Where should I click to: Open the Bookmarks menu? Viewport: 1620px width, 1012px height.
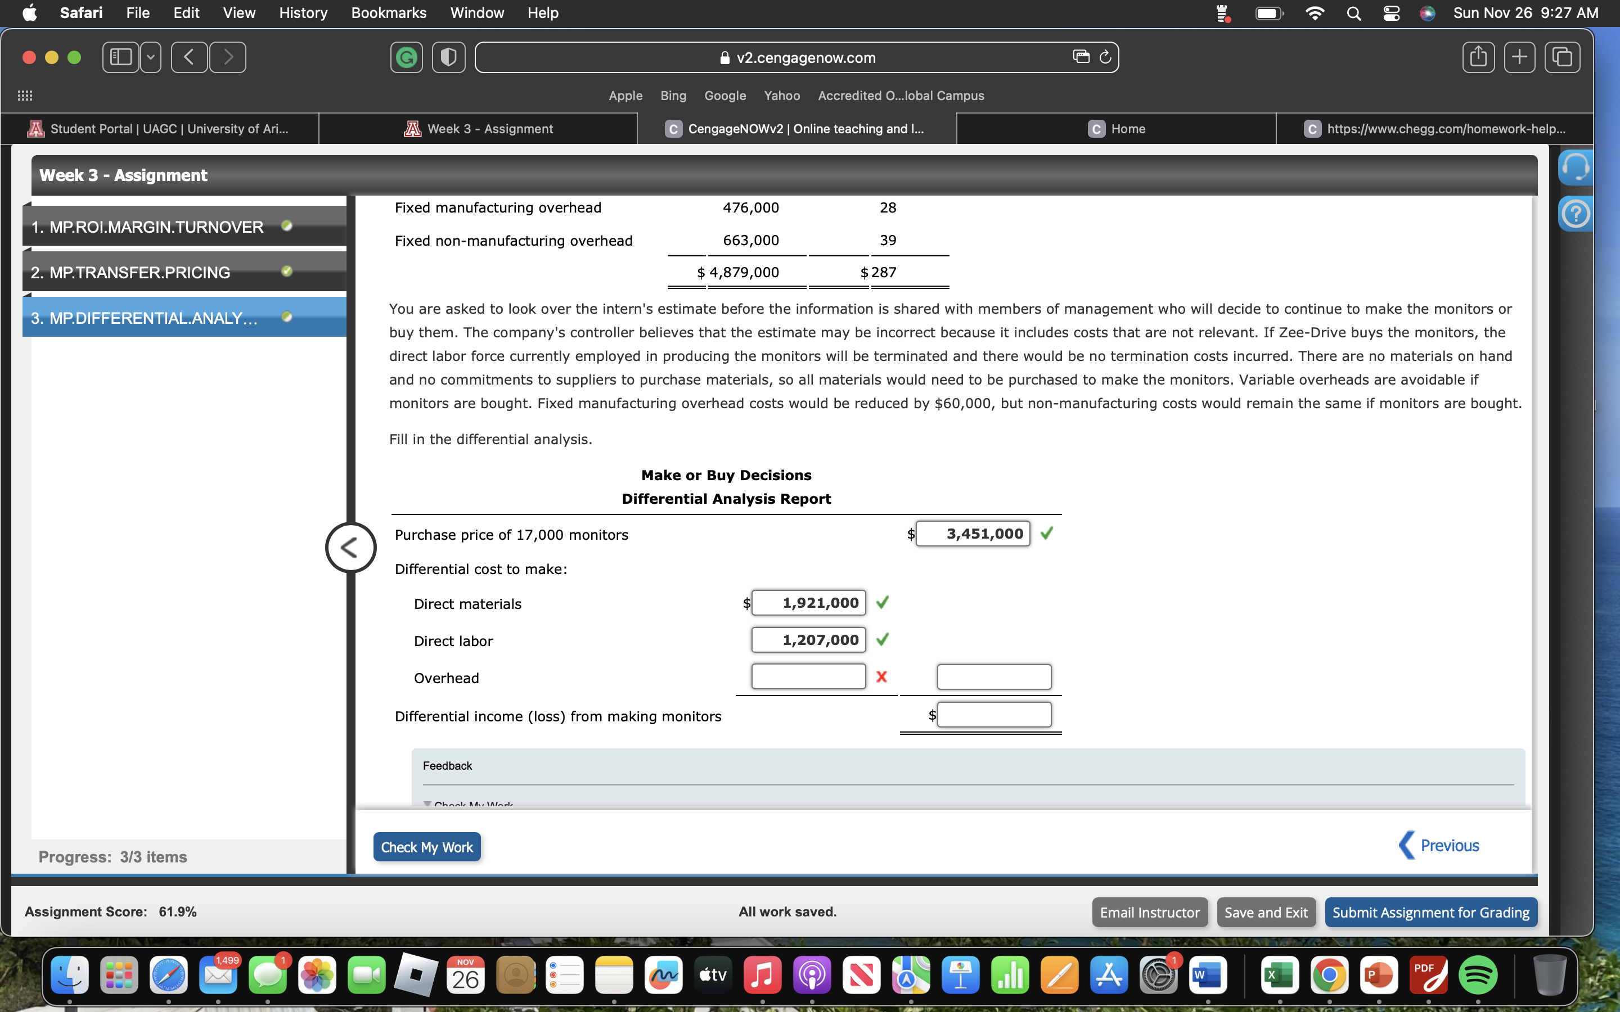pyautogui.click(x=388, y=13)
